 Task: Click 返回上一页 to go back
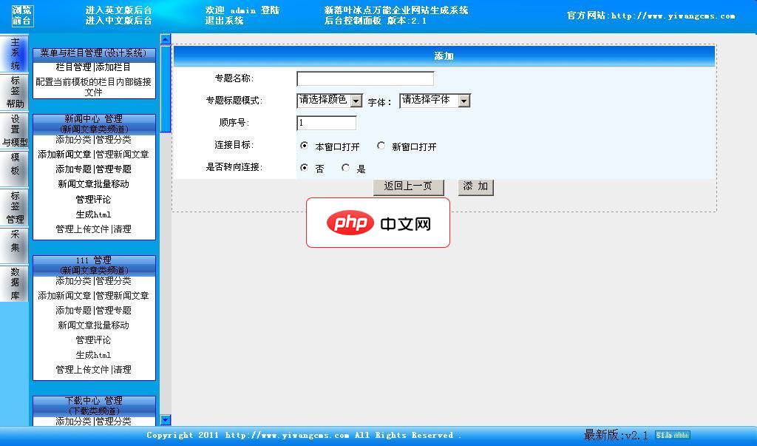[x=408, y=186]
